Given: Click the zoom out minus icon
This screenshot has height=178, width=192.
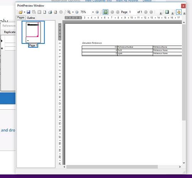Looking at the screenshot, I should pyautogui.click(x=77, y=12).
